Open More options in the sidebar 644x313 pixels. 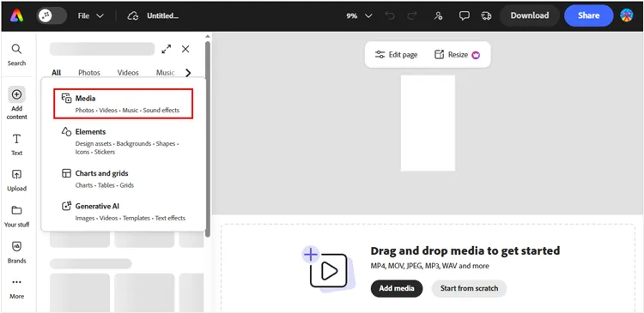(17, 289)
